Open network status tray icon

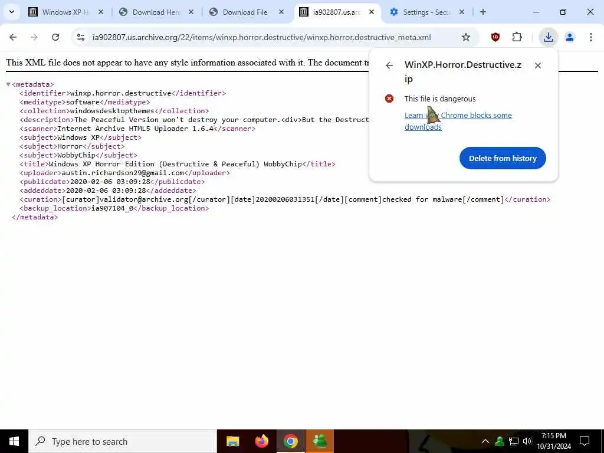point(514,441)
